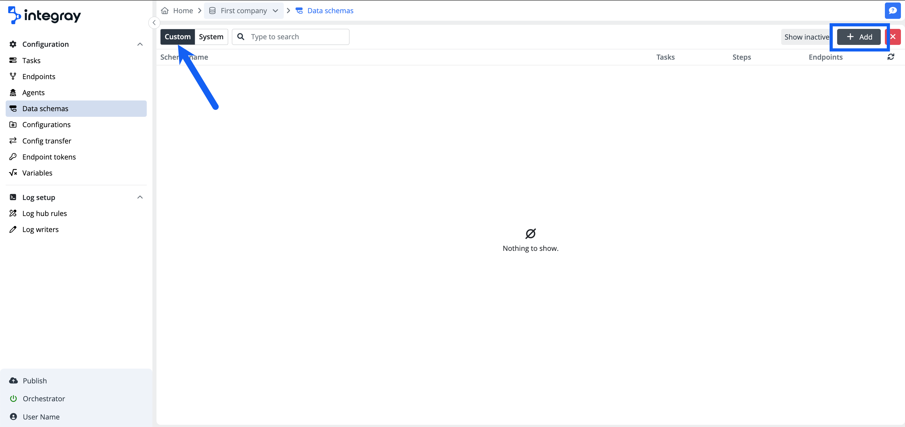The height and width of the screenshot is (427, 905).
Task: Enable Show inactive schemas
Action: 806,36
